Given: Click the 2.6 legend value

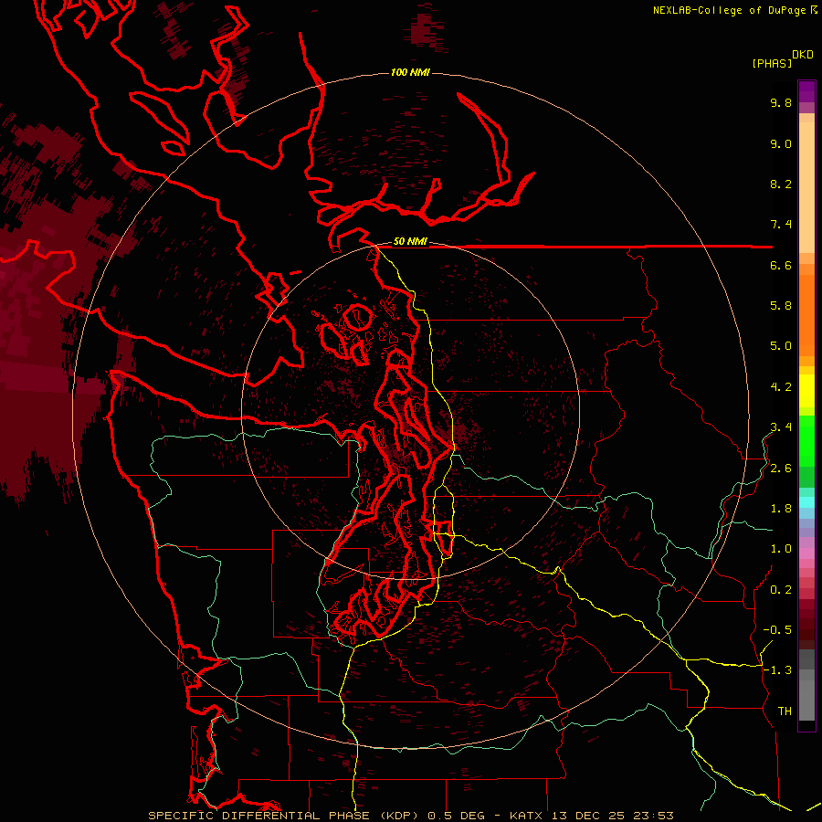Looking at the screenshot, I should pos(781,469).
